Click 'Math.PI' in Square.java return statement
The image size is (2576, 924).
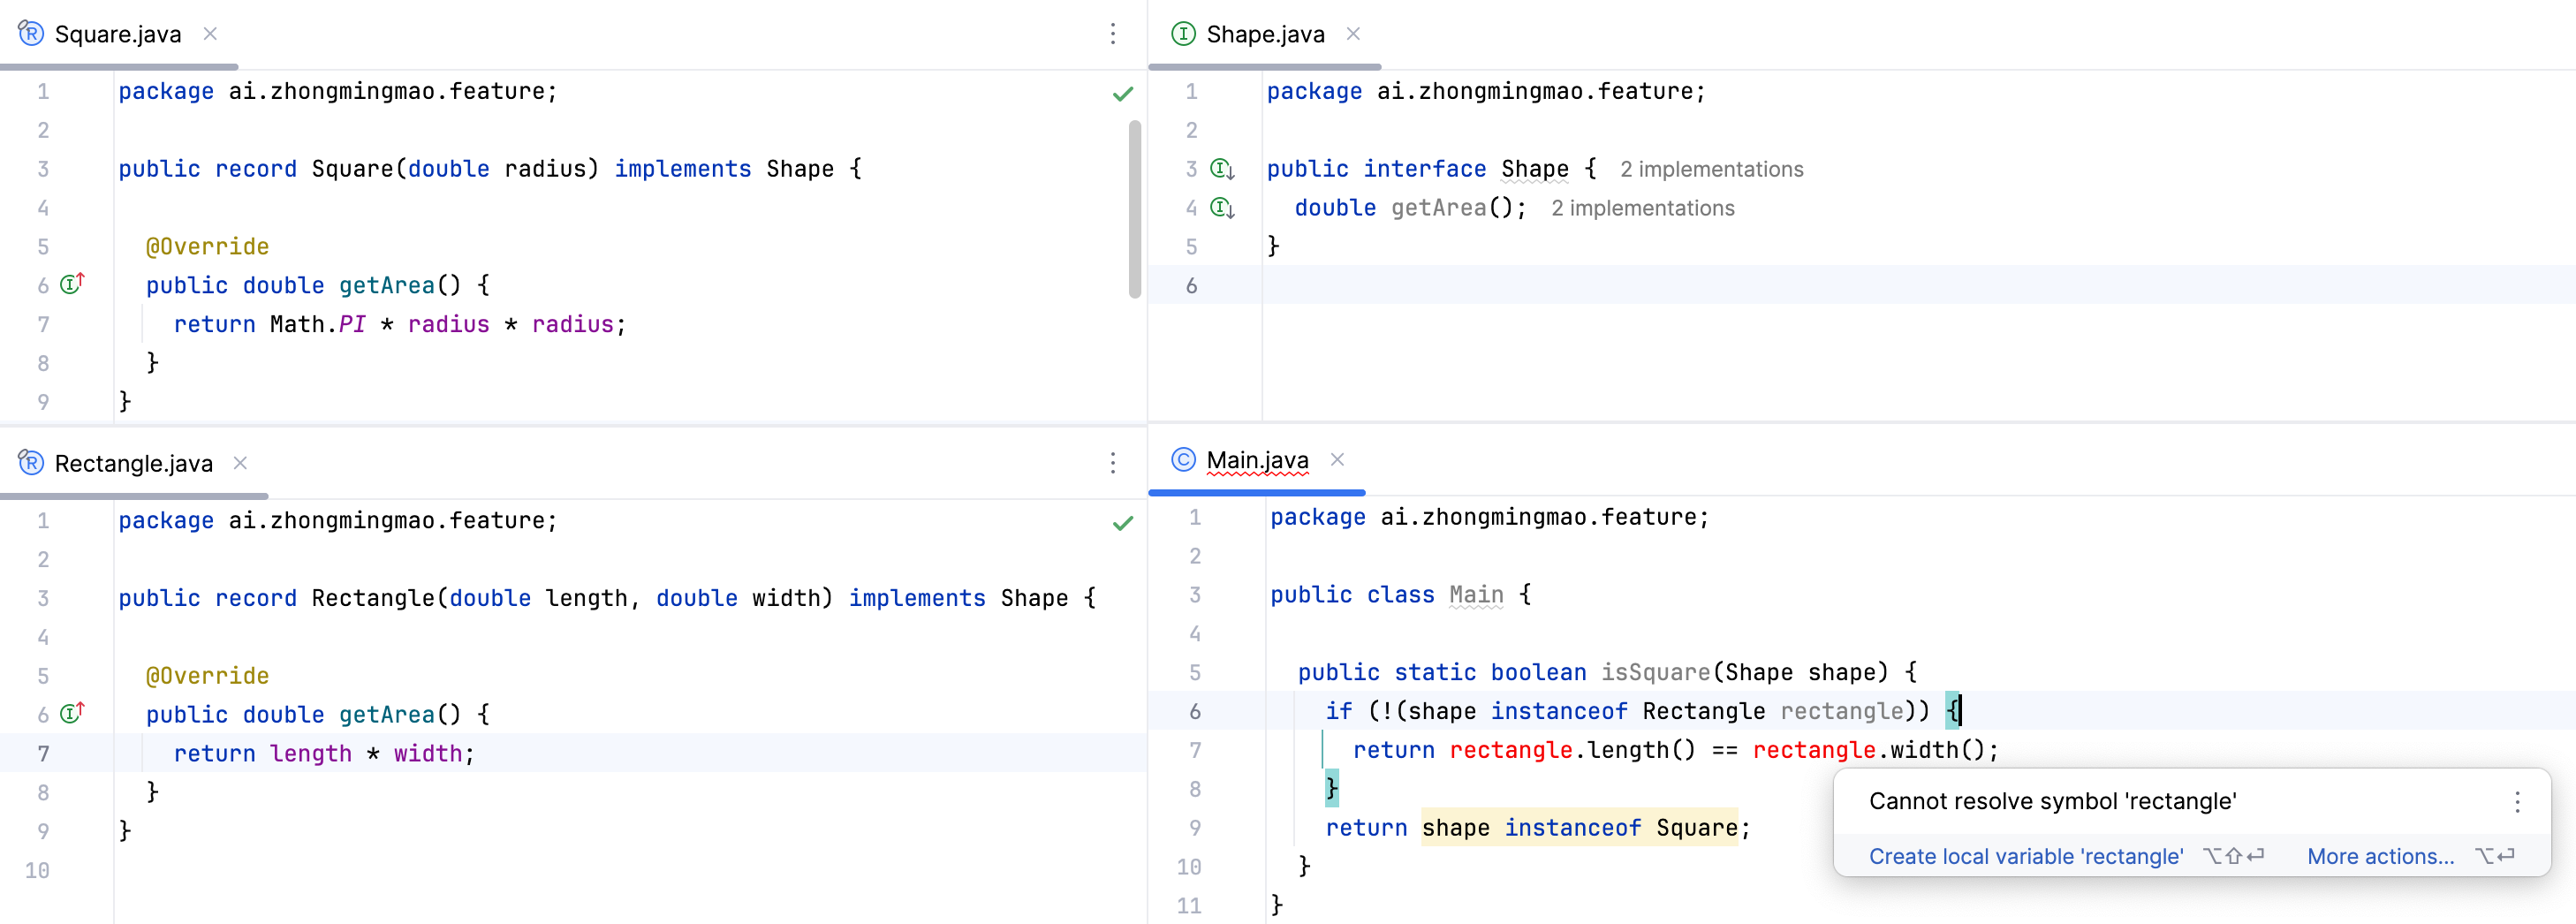(x=318, y=324)
